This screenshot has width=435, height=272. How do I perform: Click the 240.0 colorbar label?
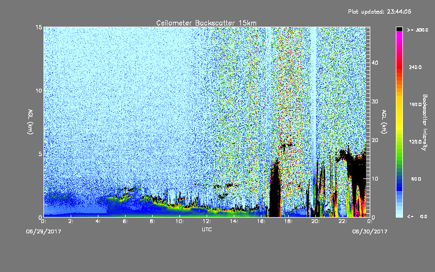(x=415, y=67)
